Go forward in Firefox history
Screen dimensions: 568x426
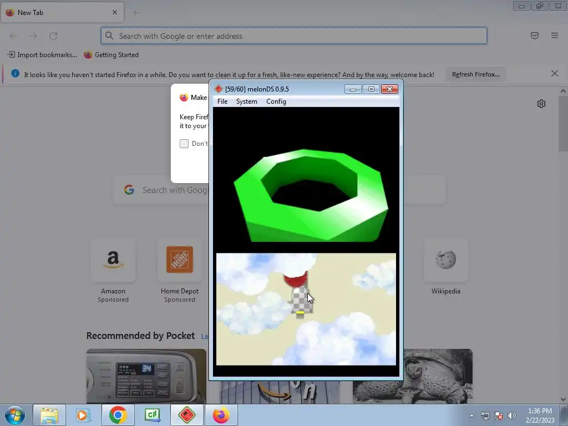click(x=33, y=36)
